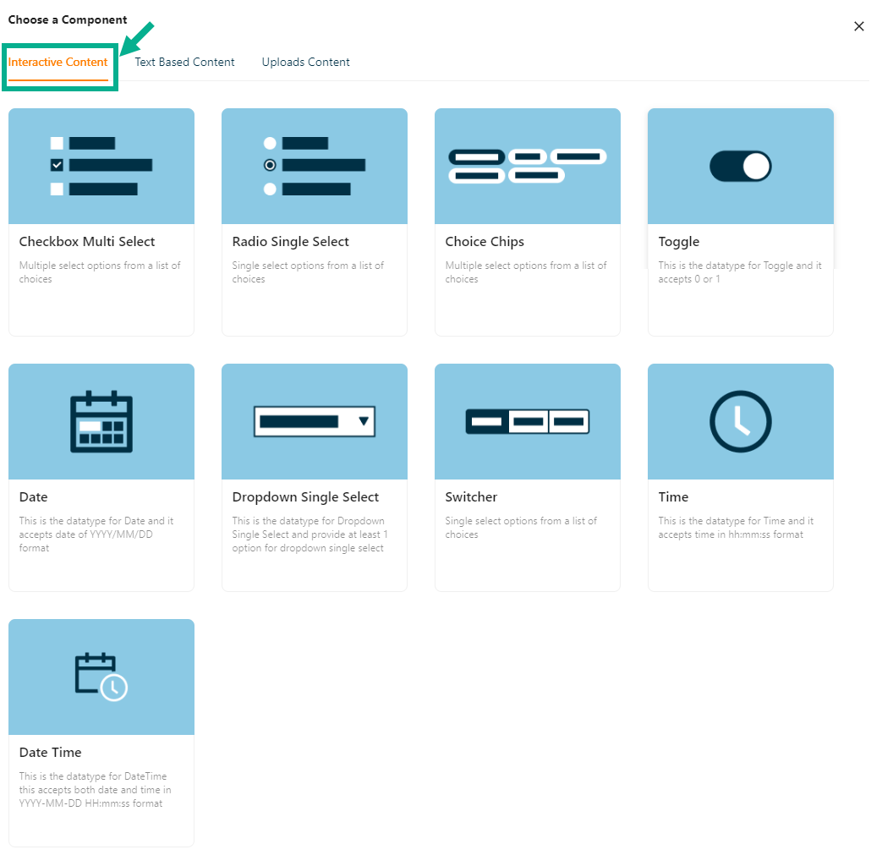Select the clock Time icon
This screenshot has height=855, width=871.
(x=741, y=421)
